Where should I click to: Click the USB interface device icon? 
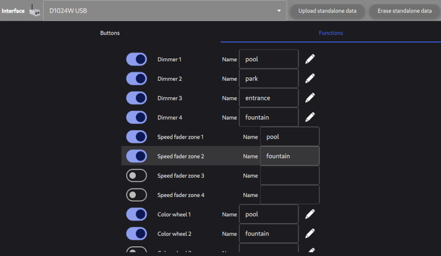[34, 11]
